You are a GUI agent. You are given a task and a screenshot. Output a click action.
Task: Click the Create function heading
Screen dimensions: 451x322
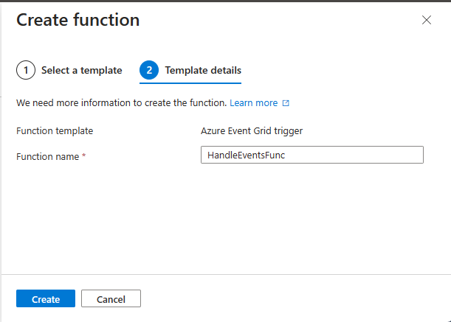(78, 20)
